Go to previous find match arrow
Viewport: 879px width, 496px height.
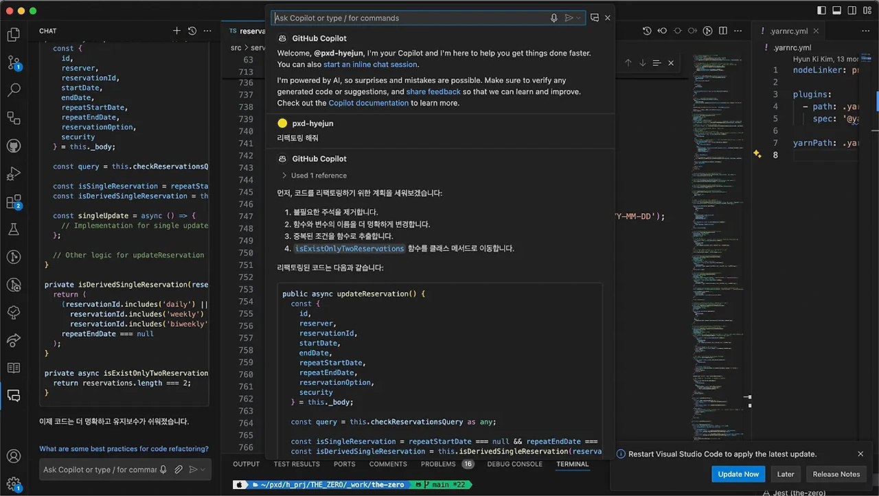coord(628,62)
